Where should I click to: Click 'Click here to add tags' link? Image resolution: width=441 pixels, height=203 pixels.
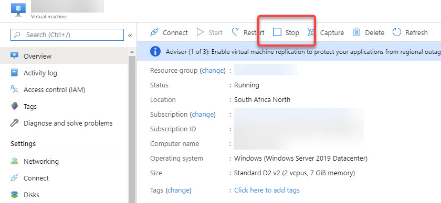[267, 190]
